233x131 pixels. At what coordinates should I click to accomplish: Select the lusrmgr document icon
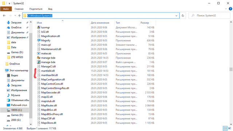(39, 28)
